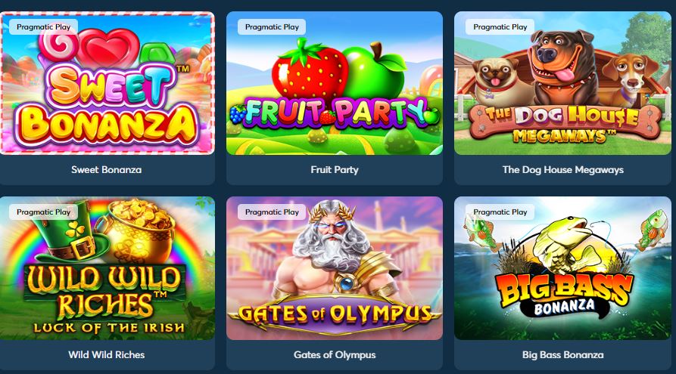Click the Fruit Party title link

tap(335, 169)
